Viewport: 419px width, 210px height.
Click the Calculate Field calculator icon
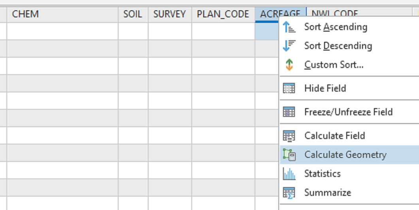(x=289, y=136)
